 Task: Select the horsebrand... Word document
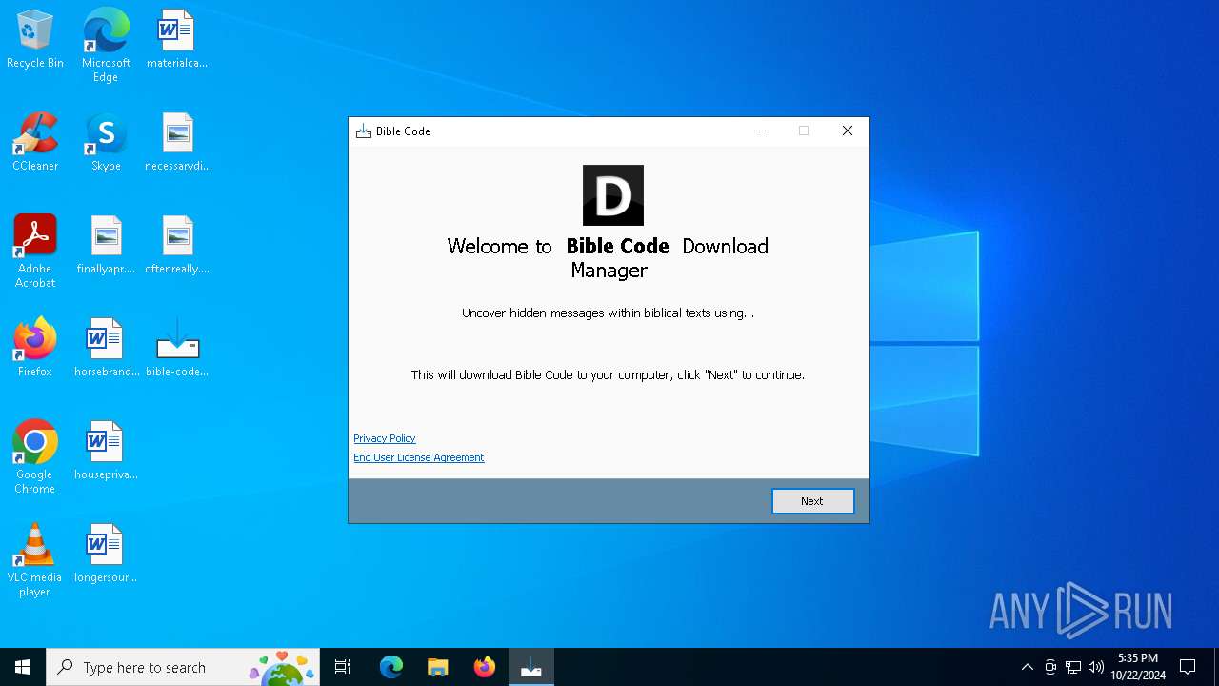click(x=106, y=349)
